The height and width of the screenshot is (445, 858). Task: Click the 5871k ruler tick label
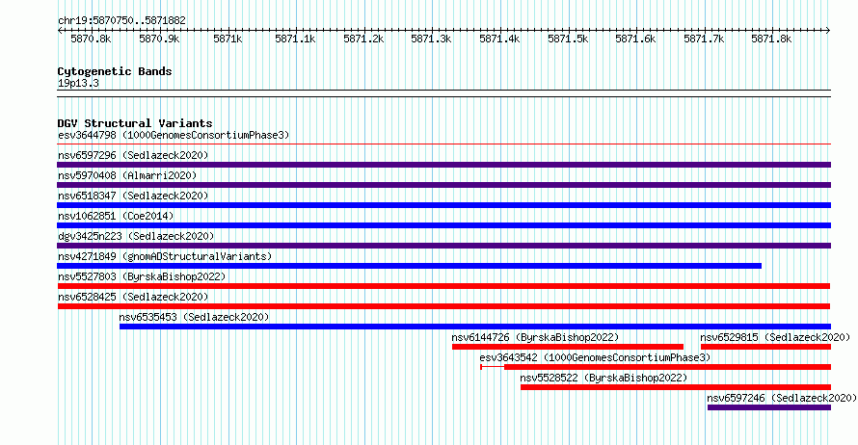(228, 39)
